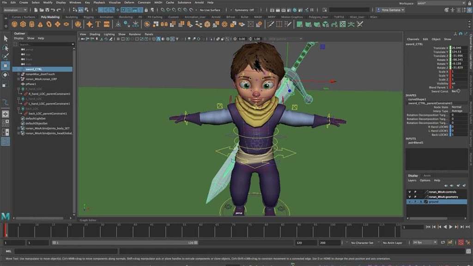Click Play Forwards button

pyautogui.click(x=451, y=227)
